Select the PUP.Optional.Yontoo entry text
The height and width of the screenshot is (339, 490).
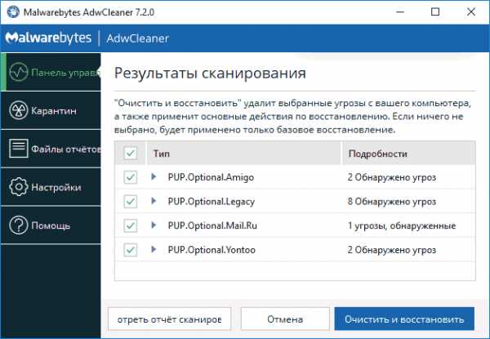tap(212, 250)
